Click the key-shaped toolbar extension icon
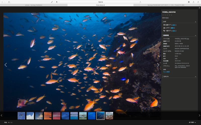 pyautogui.click(x=52, y=2)
